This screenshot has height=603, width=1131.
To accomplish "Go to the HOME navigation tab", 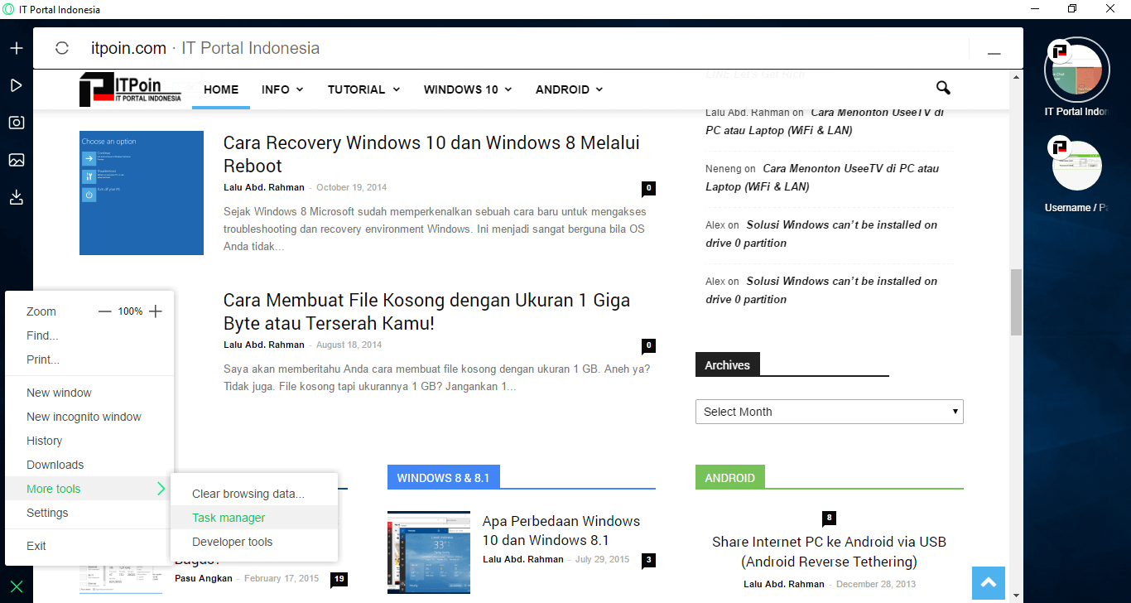I will [221, 89].
